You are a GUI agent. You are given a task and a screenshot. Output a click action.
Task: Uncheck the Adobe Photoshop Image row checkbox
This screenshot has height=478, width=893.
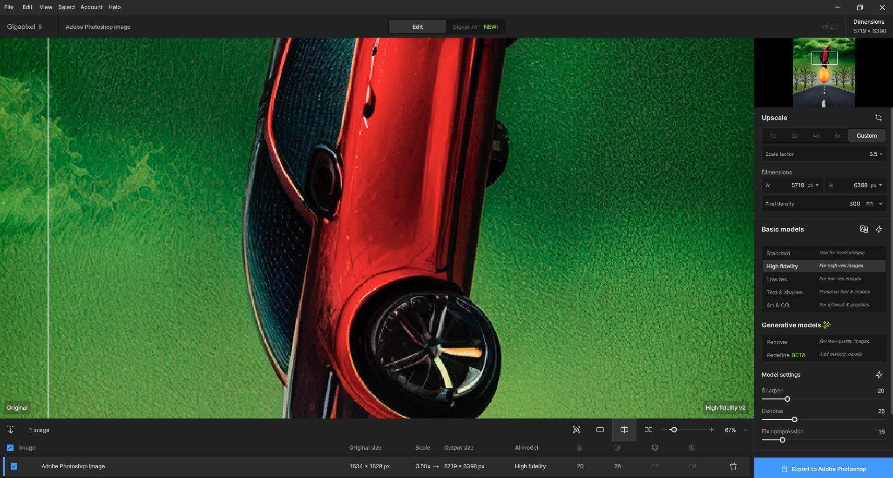click(14, 466)
